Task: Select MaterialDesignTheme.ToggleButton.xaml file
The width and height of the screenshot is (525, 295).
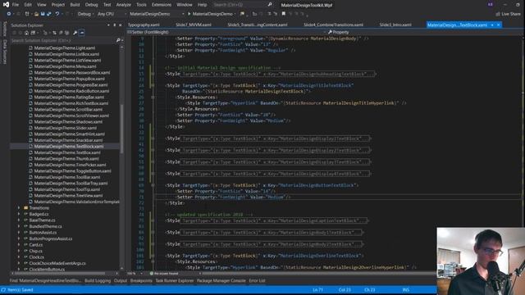Action: coord(72,171)
